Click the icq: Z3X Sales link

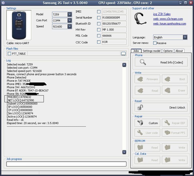162,14
